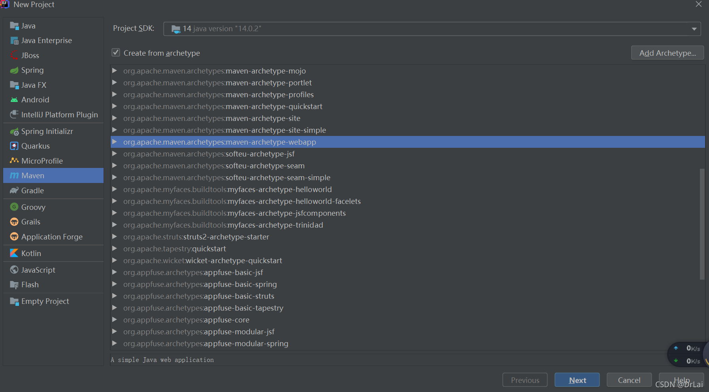Click the Spring leaf icon
This screenshot has width=709, height=392.
tap(14, 70)
